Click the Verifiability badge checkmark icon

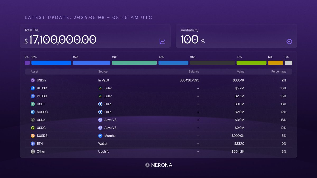[289, 42]
